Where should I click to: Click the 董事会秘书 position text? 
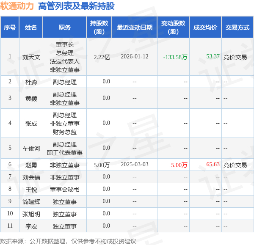click(x=65, y=190)
